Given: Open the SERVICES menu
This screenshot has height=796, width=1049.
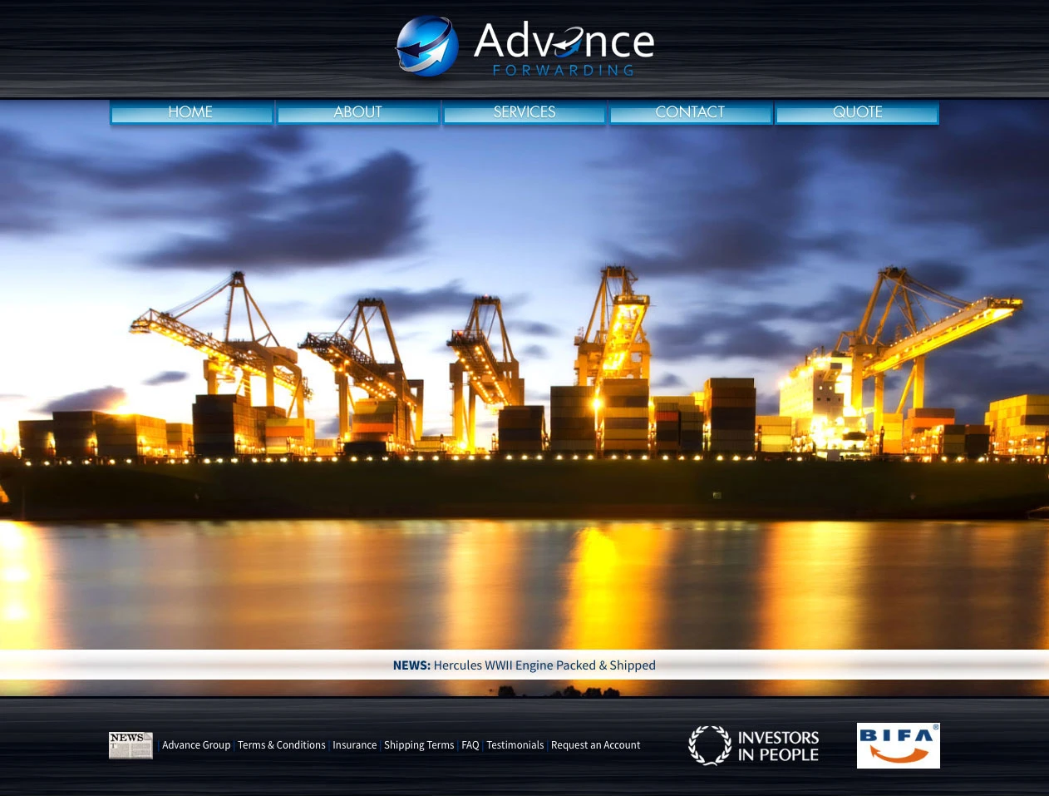Looking at the screenshot, I should 524,112.
